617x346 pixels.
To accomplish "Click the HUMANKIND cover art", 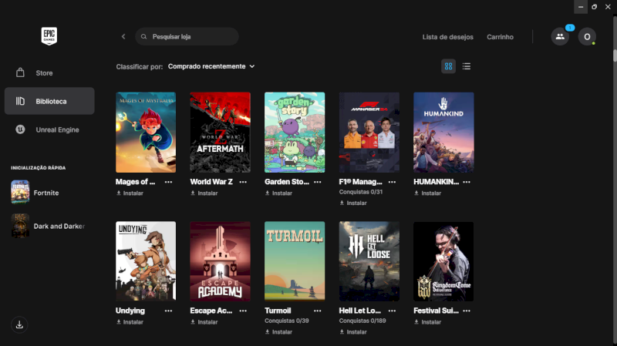I will 443,132.
